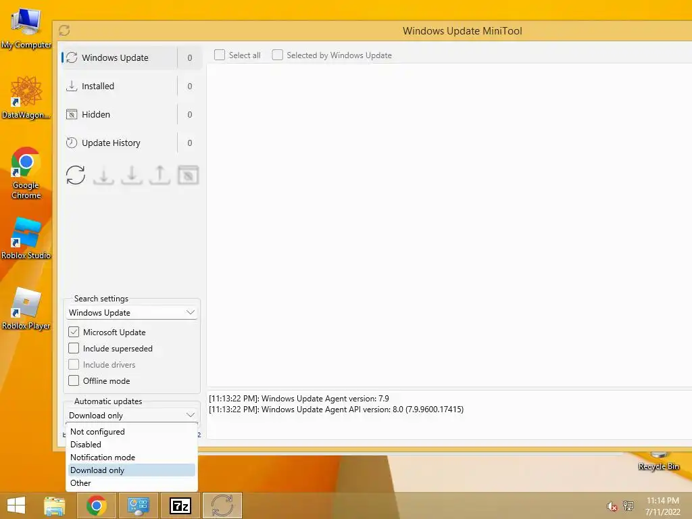The image size is (692, 519).
Task: Click the Windows Update MiniTool taskbar icon
Action: [222, 505]
